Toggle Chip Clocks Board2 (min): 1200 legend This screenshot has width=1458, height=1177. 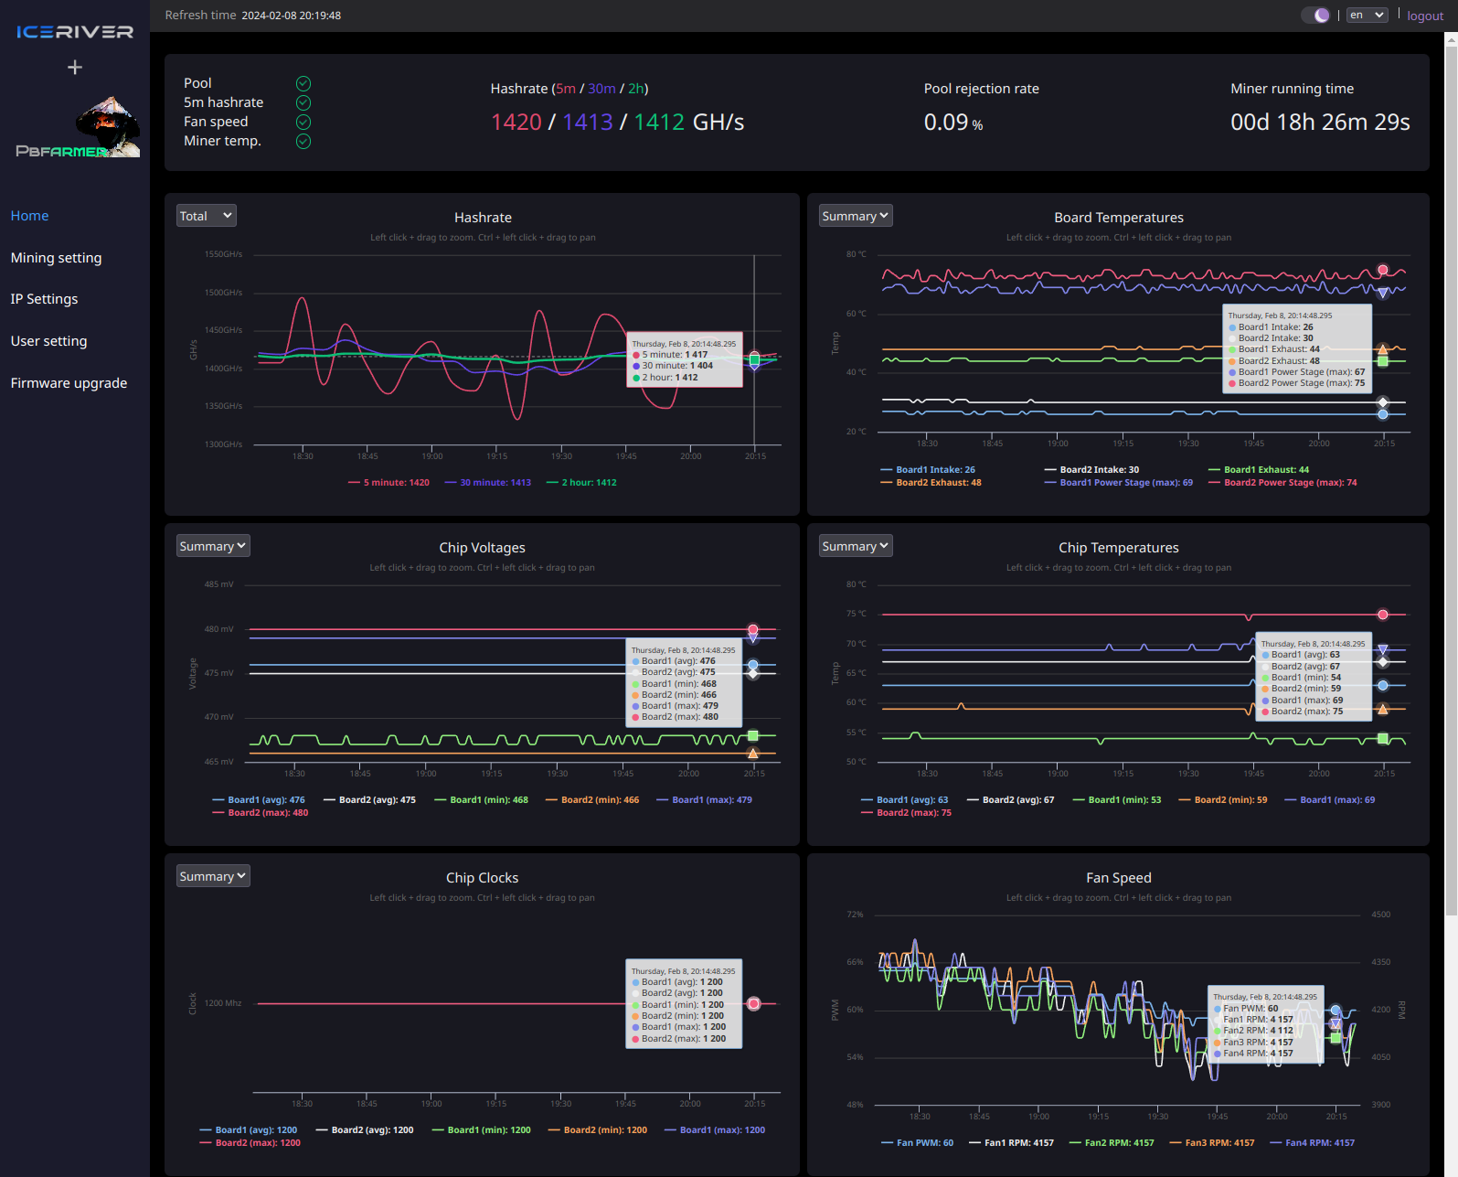[598, 1130]
